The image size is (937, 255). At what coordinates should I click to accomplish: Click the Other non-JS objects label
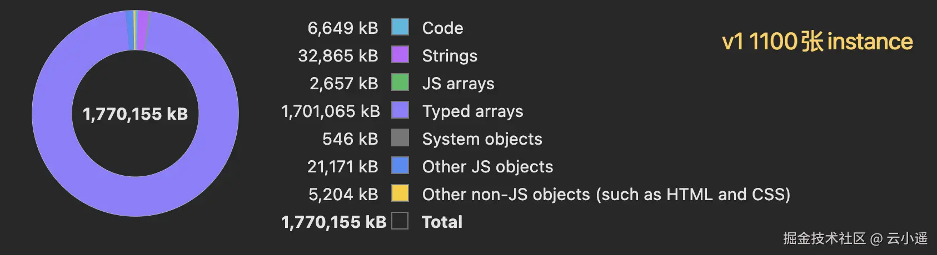tap(606, 194)
